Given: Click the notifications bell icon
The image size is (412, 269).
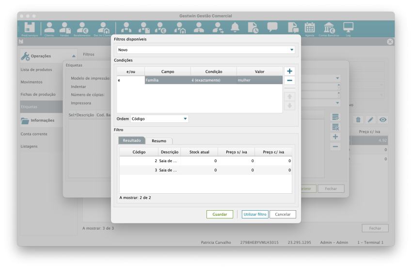Looking at the screenshot, I should [235, 28].
